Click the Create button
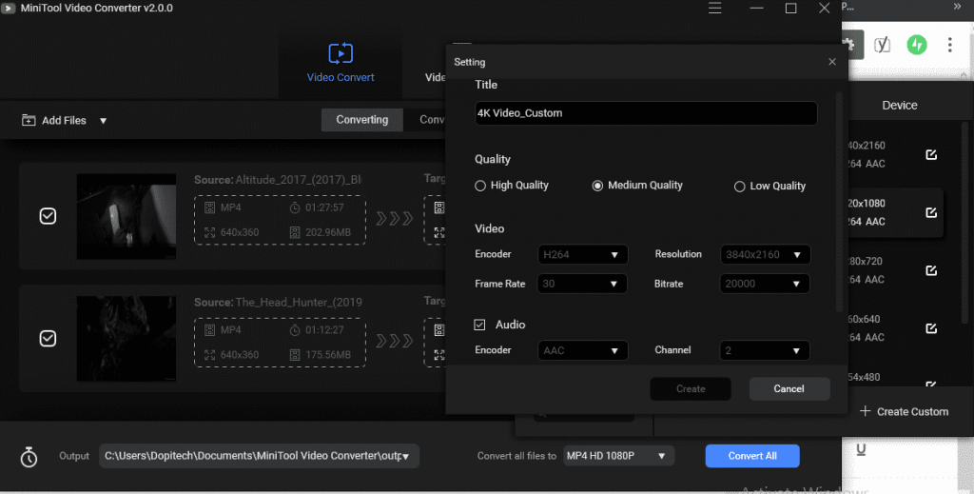 pos(691,388)
